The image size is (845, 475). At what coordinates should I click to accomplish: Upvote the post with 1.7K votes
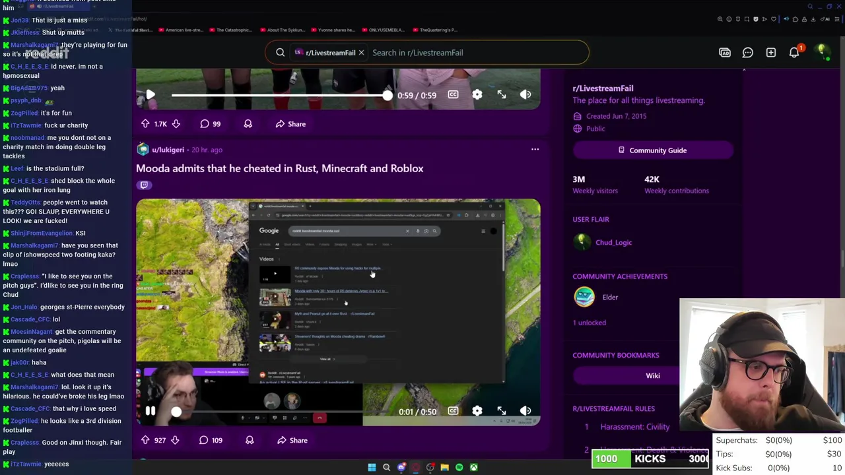point(145,124)
